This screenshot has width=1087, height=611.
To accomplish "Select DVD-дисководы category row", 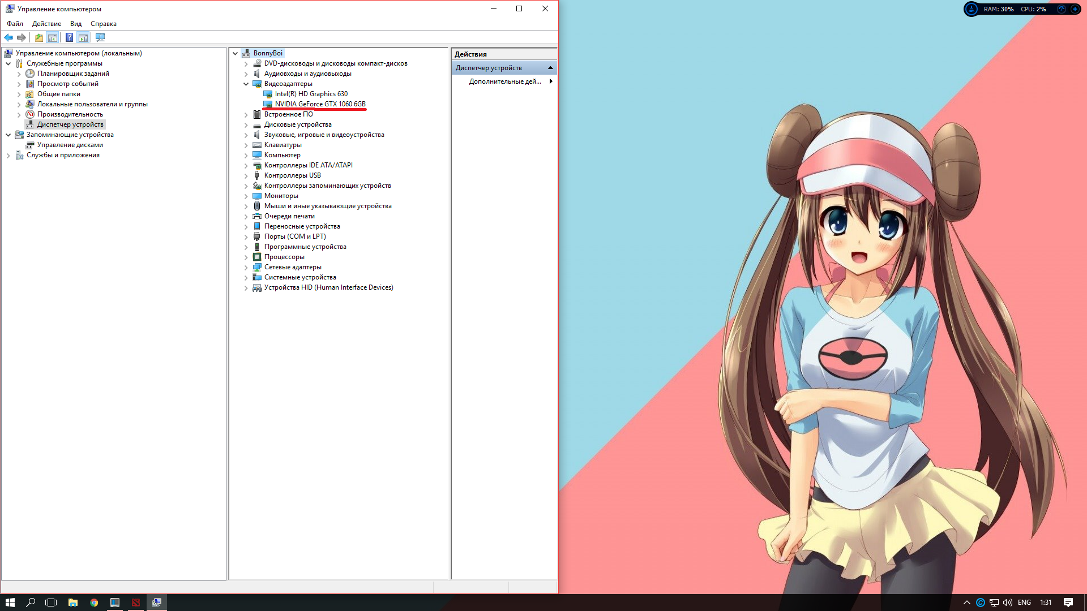I will tap(336, 63).
